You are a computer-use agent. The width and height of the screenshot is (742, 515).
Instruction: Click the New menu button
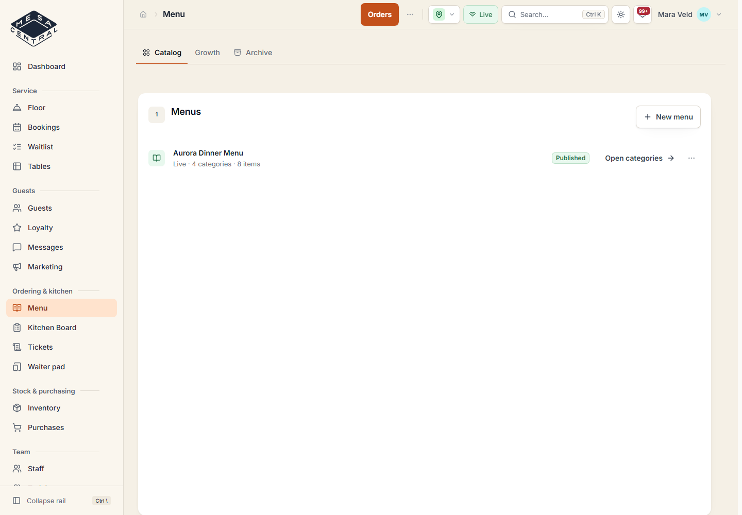coord(668,117)
